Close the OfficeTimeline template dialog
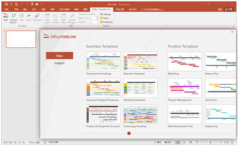The width and height of the screenshot is (238, 146). [x=232, y=32]
